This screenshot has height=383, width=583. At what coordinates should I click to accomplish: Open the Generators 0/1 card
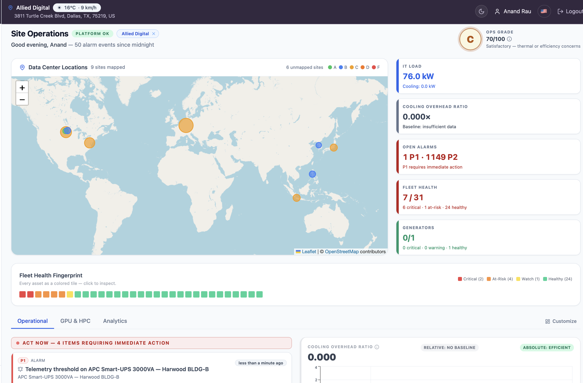(x=488, y=238)
